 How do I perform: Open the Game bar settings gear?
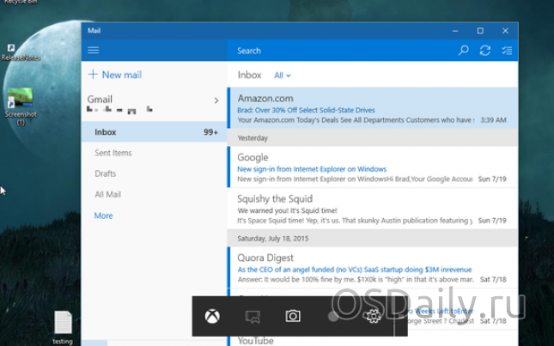tap(372, 317)
